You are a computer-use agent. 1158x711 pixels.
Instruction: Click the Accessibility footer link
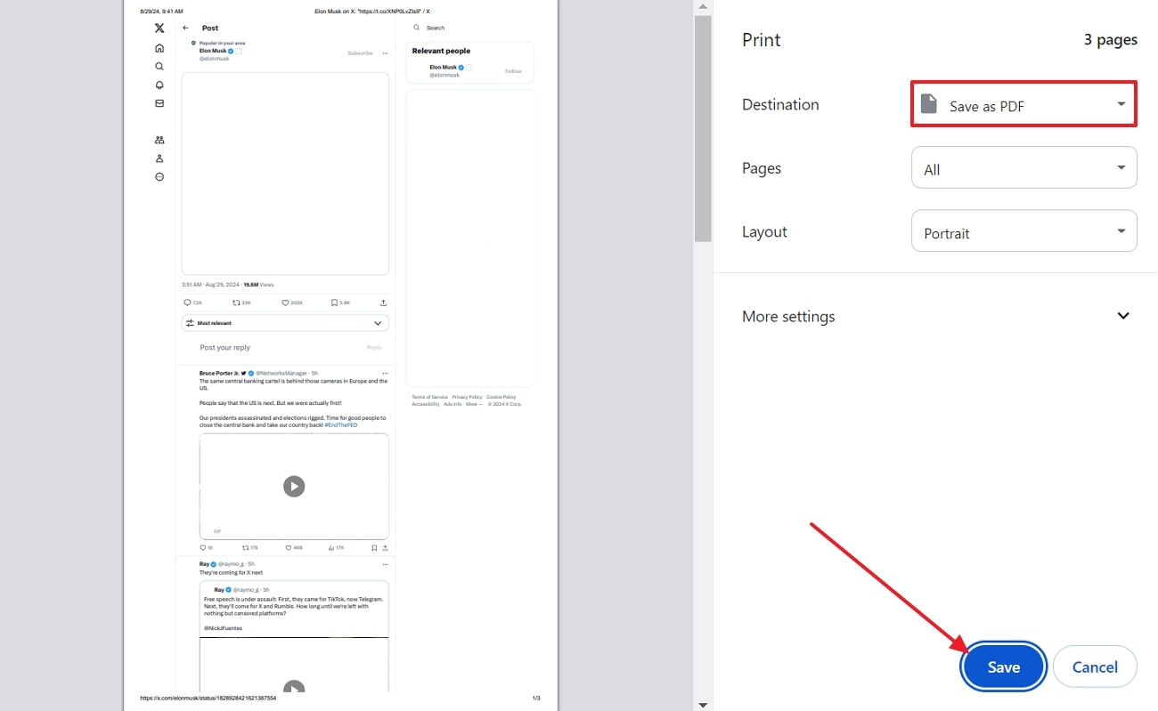click(426, 404)
